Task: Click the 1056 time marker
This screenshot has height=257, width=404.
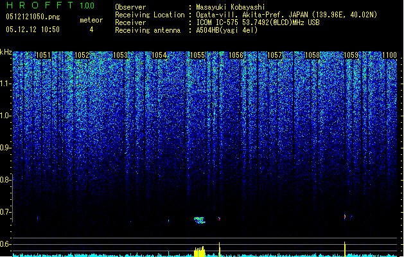Action: pyautogui.click(x=236, y=55)
